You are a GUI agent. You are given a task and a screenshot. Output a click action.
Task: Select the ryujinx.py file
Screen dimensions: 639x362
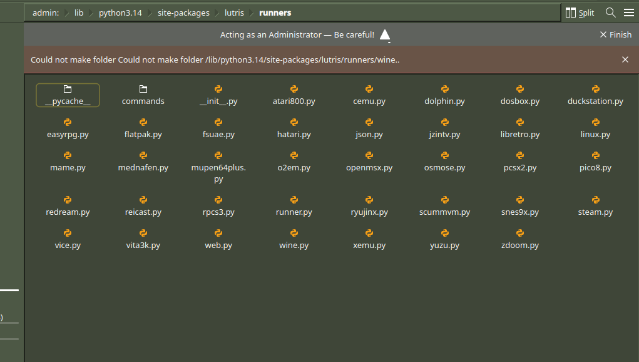[x=369, y=206]
